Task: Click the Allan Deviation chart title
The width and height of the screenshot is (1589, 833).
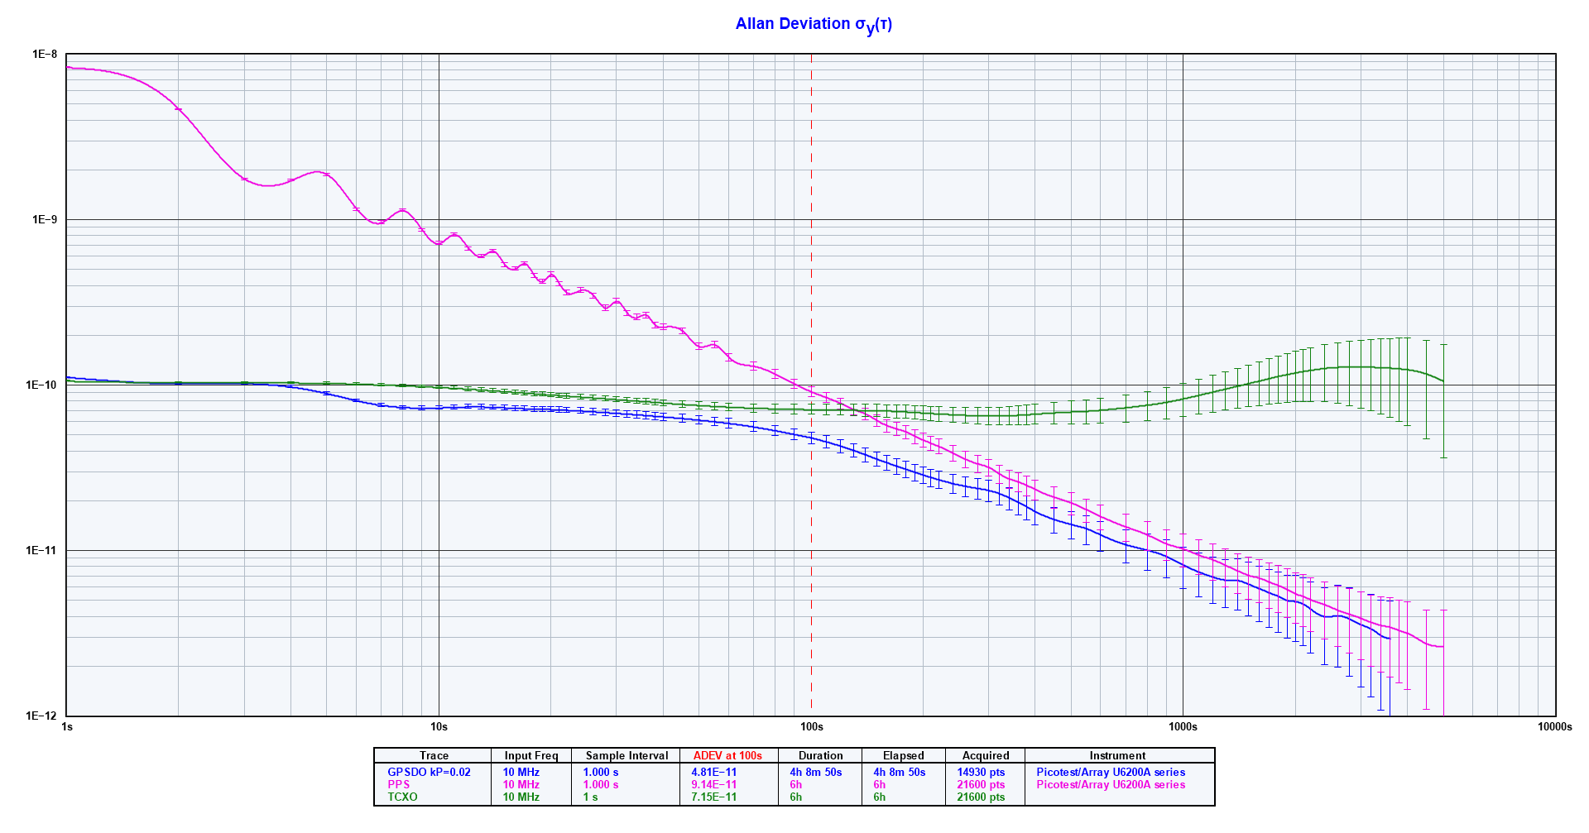Action: [x=814, y=25]
